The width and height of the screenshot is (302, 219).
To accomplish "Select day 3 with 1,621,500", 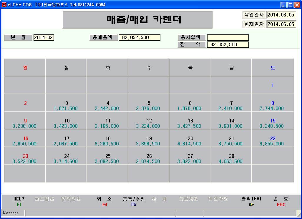I will coord(66,103).
